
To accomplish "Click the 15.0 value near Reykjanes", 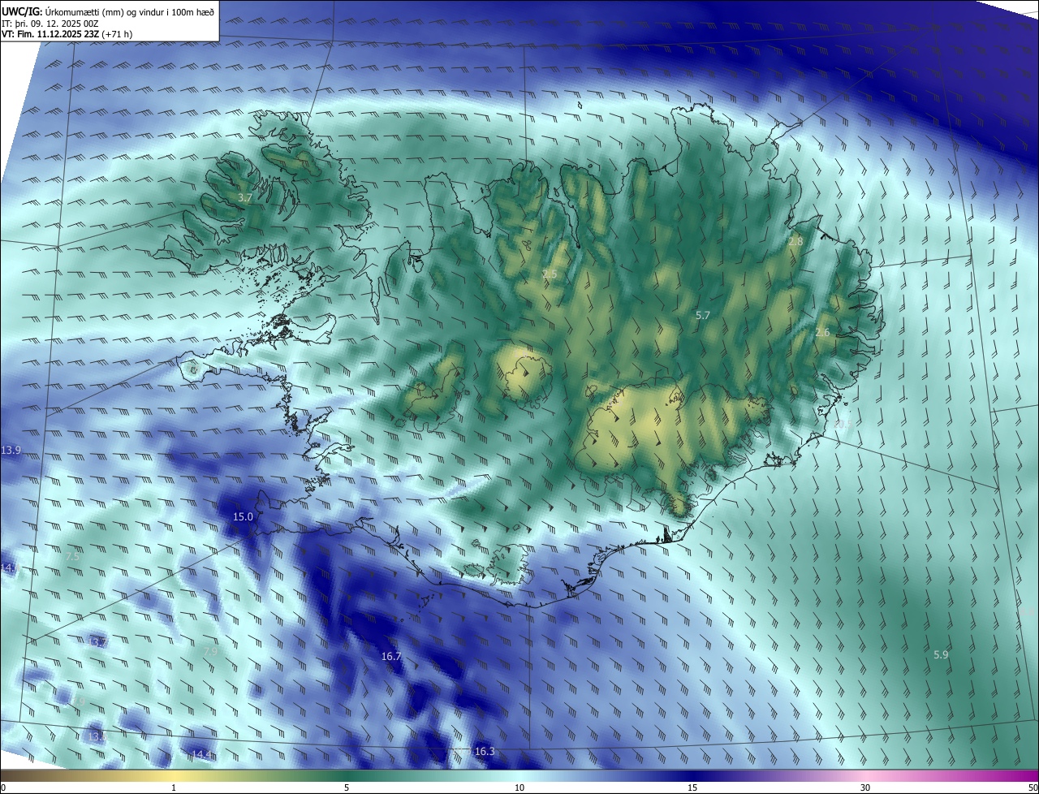I will [x=243, y=516].
